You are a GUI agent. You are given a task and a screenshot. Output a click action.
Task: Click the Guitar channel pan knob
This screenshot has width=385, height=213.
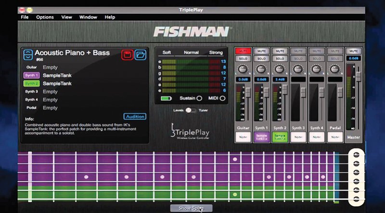pos(242,69)
